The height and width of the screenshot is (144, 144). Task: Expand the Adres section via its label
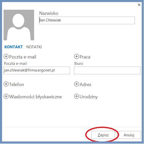click(x=85, y=85)
